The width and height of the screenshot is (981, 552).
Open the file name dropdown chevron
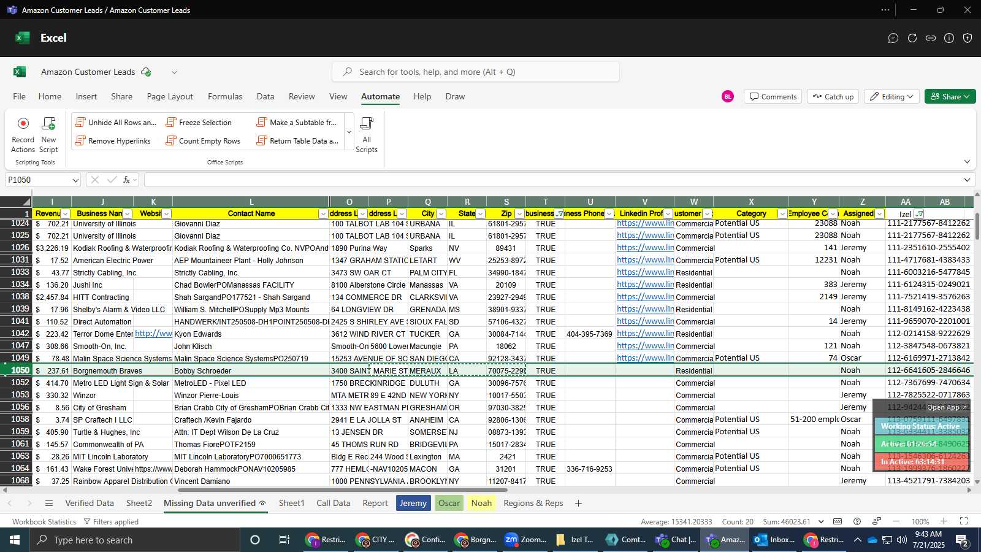point(174,72)
